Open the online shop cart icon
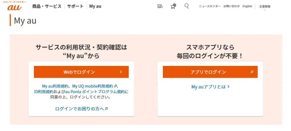 click(x=173, y=6)
